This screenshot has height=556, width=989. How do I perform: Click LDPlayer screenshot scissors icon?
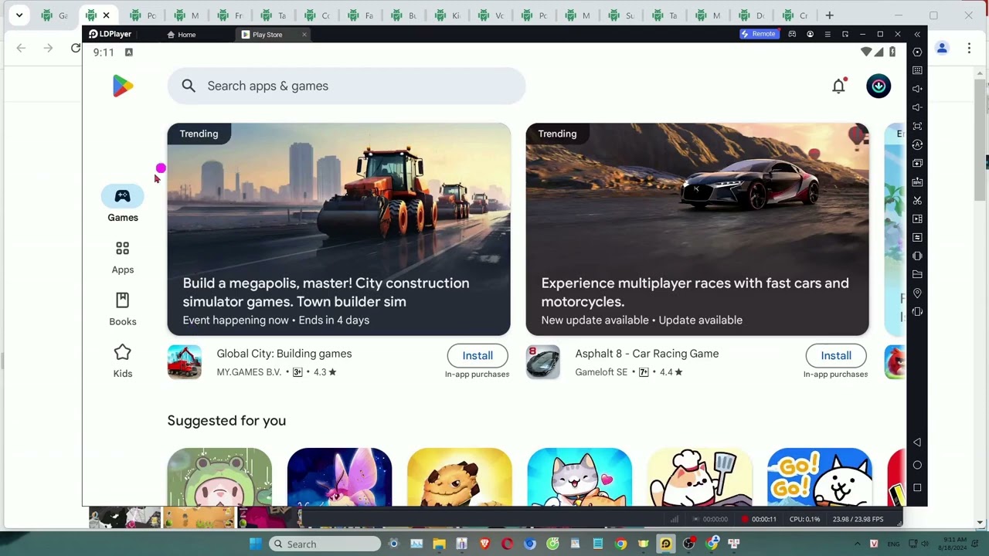pyautogui.click(x=917, y=200)
